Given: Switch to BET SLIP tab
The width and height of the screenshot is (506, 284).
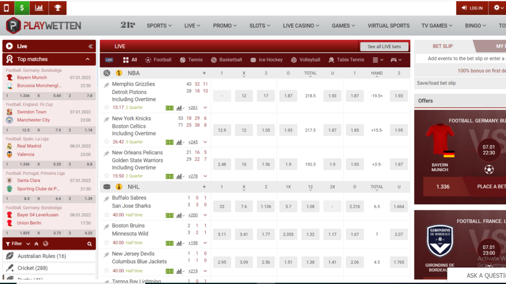Looking at the screenshot, I should pos(442,47).
